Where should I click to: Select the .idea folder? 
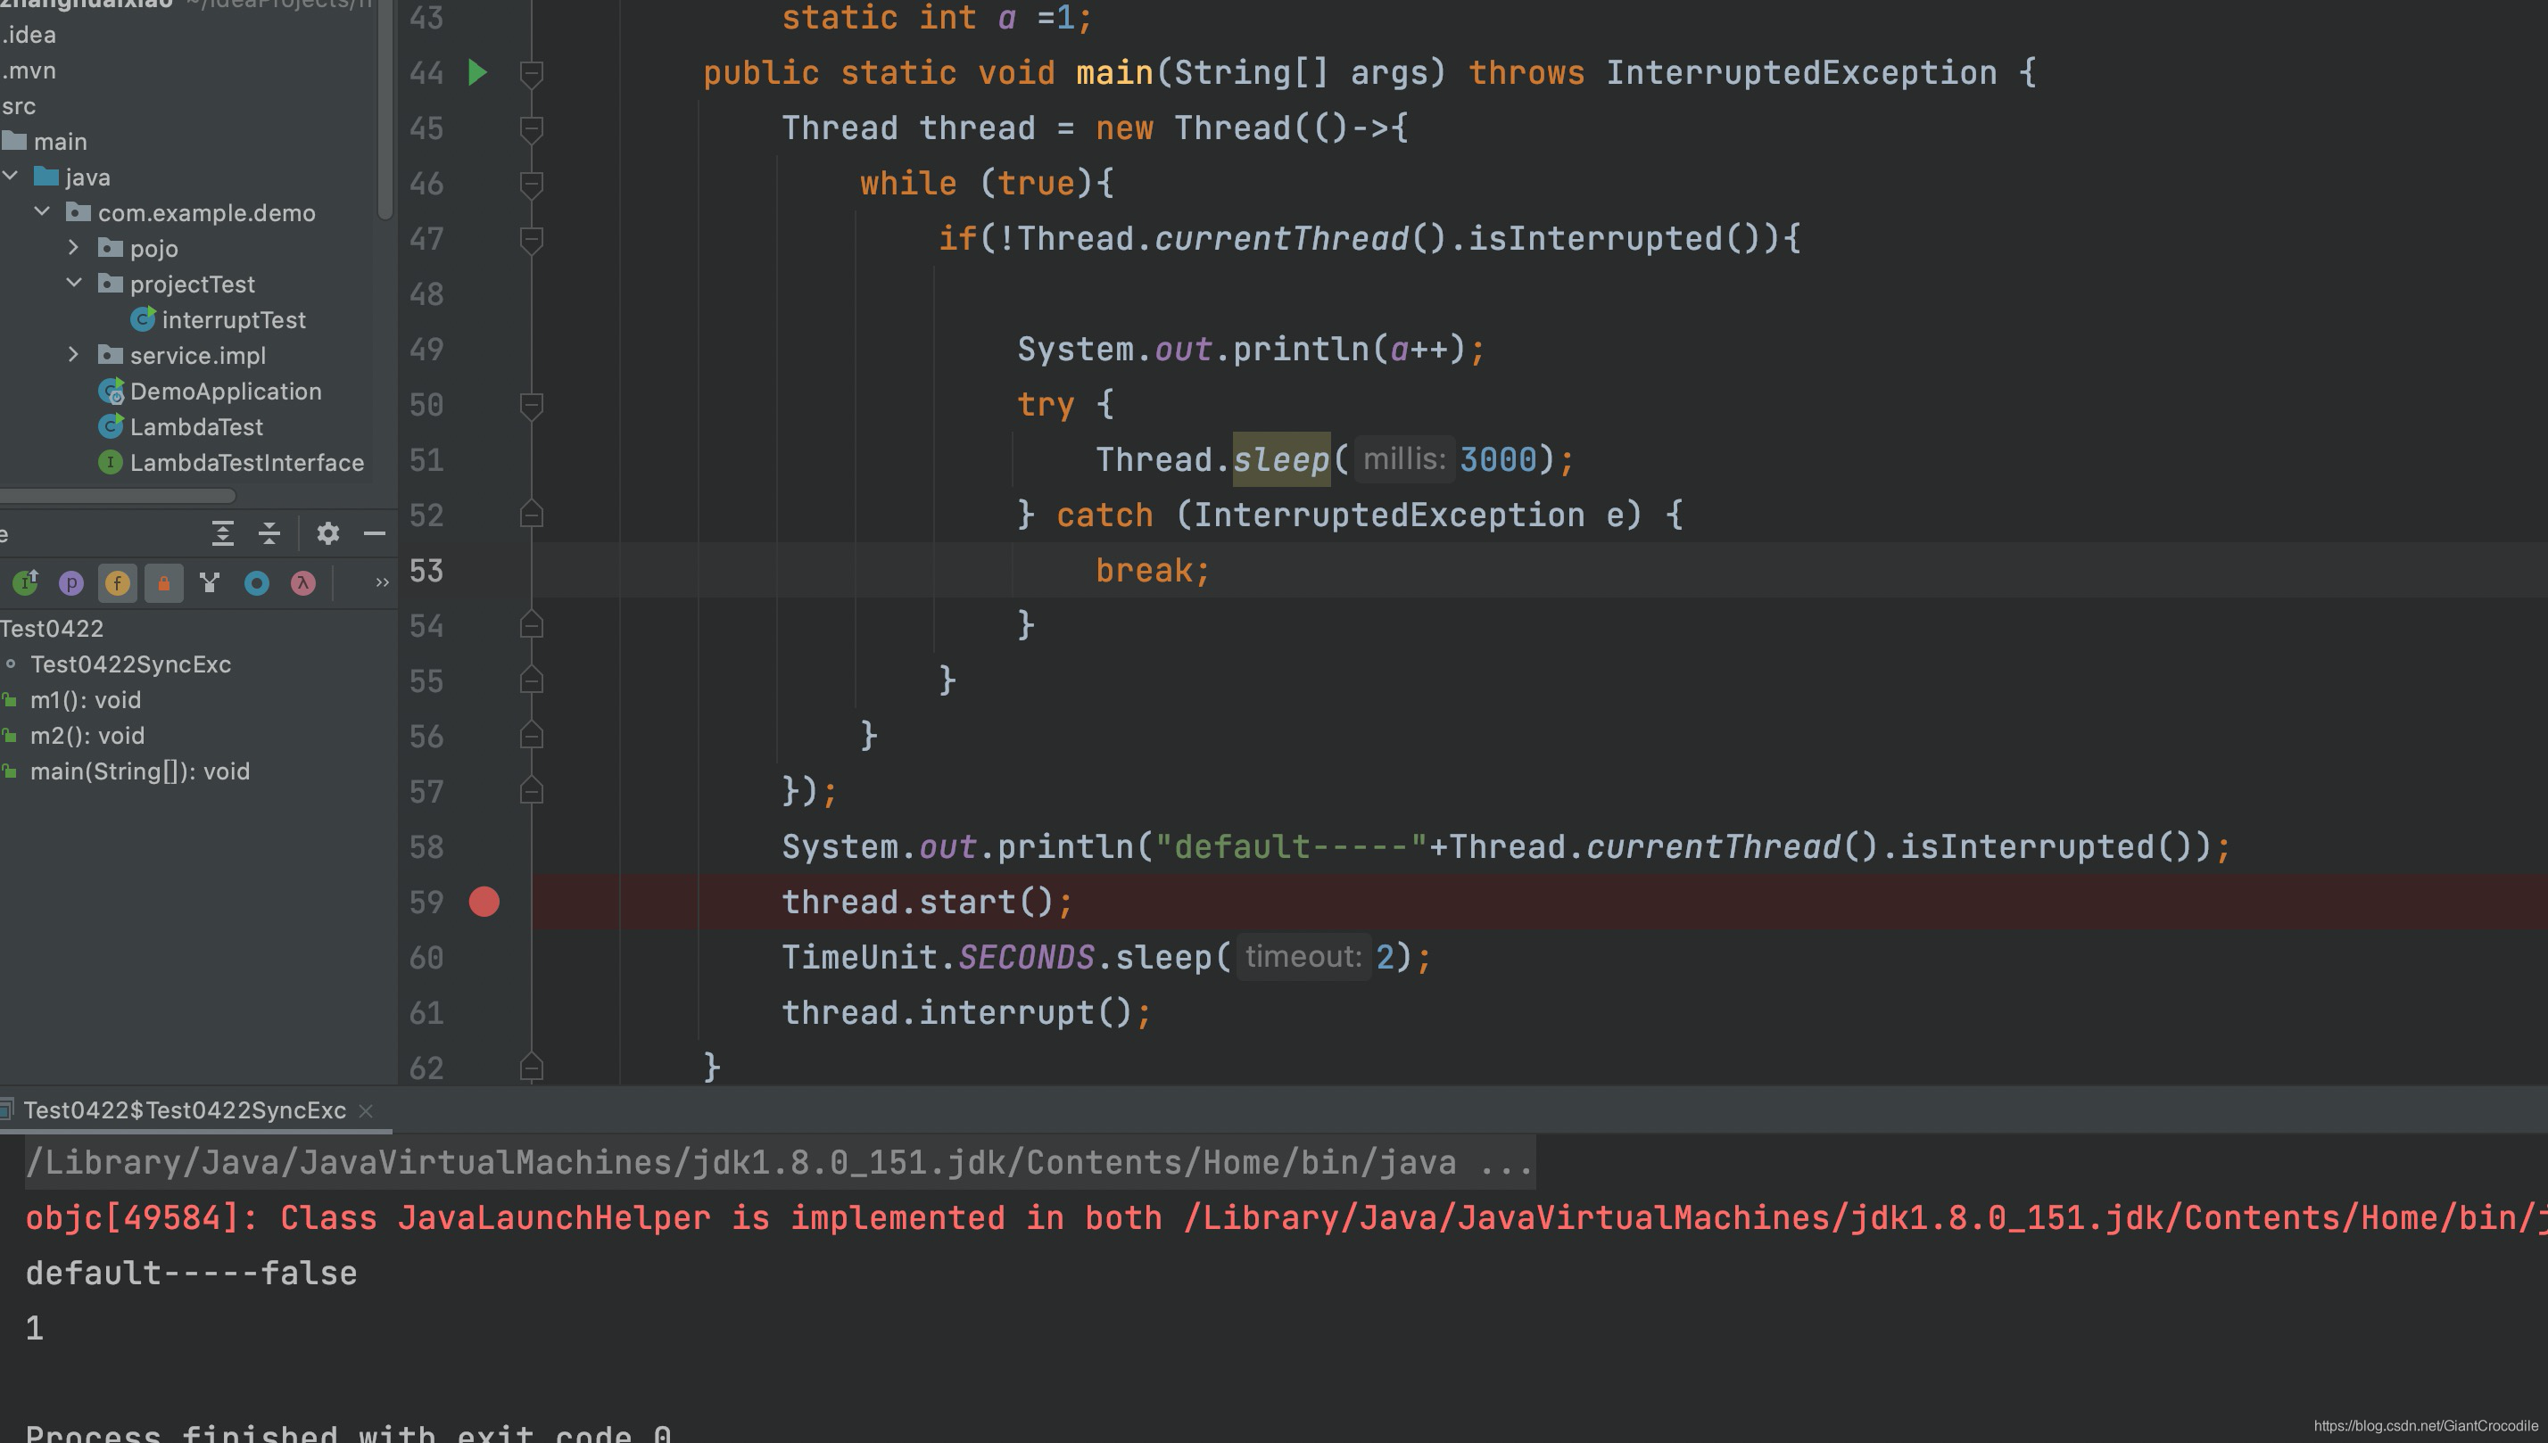[x=29, y=35]
